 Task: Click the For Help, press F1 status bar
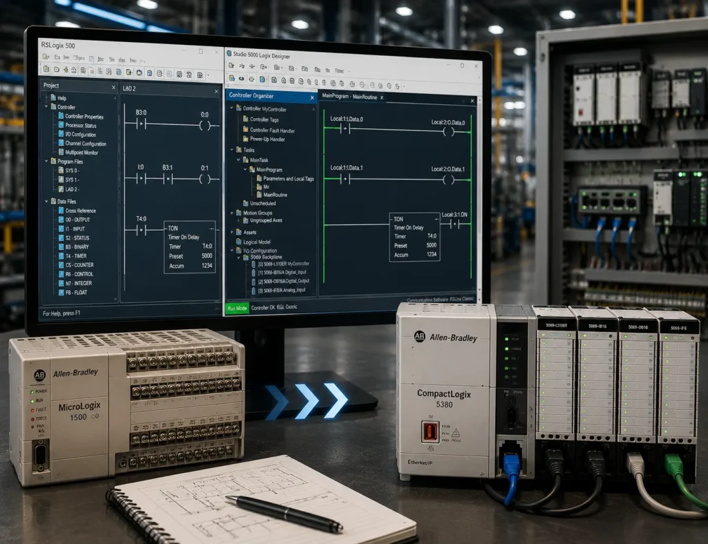tap(62, 313)
